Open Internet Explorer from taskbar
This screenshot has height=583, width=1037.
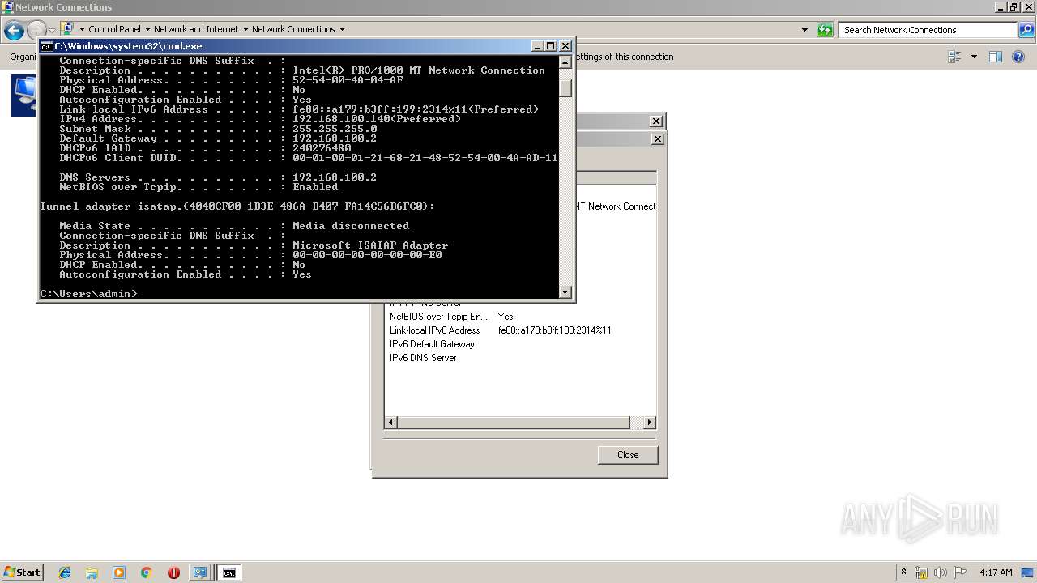(x=65, y=572)
